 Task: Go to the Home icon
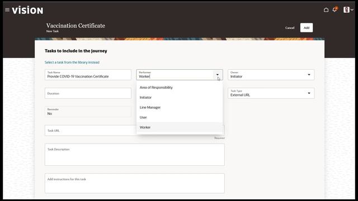coord(326,10)
